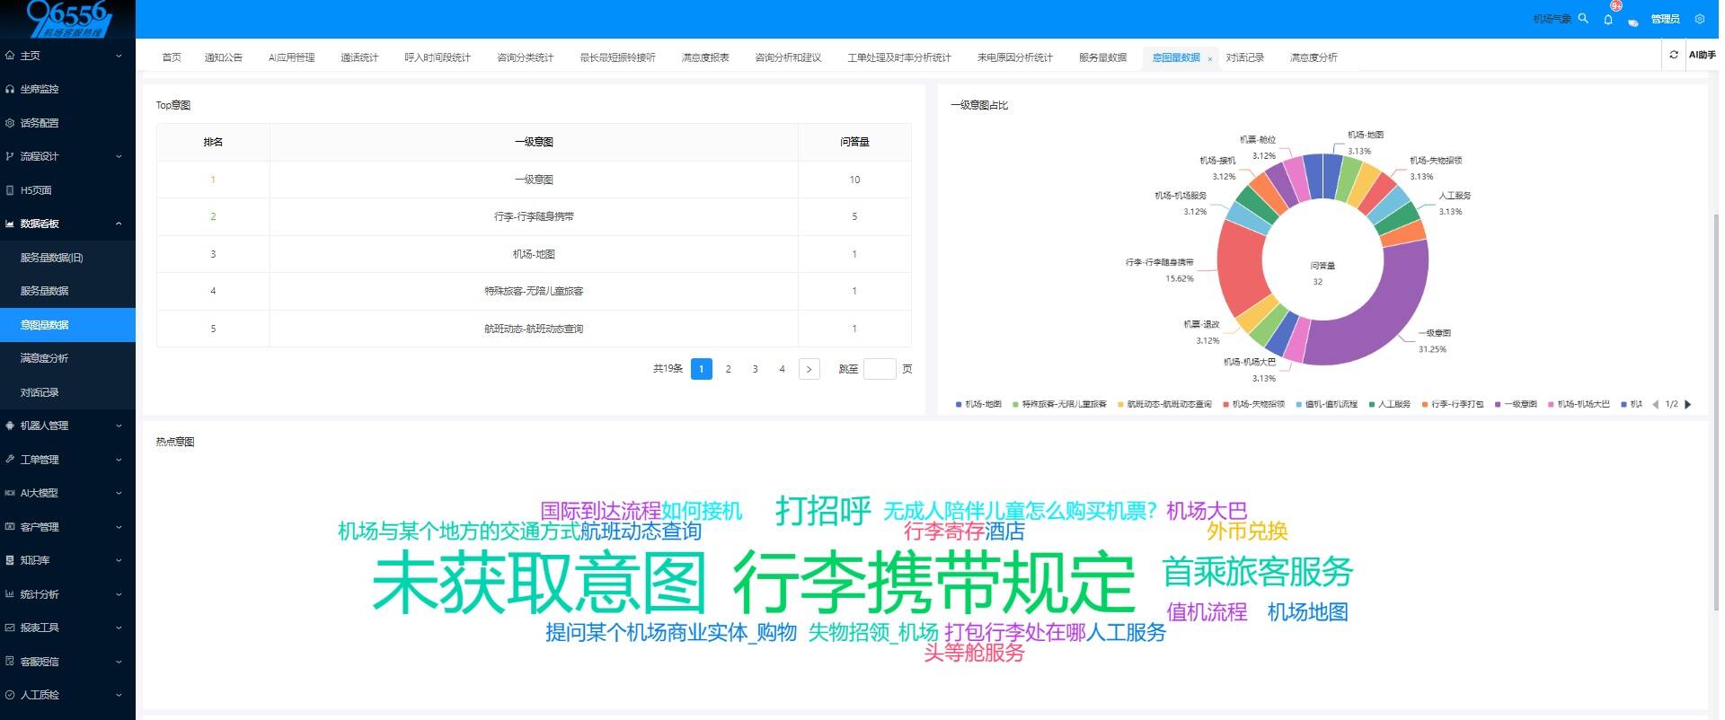Viewport: 1725px width, 720px height.
Task: Go to page 2 of the Top意图 table
Action: tap(728, 369)
